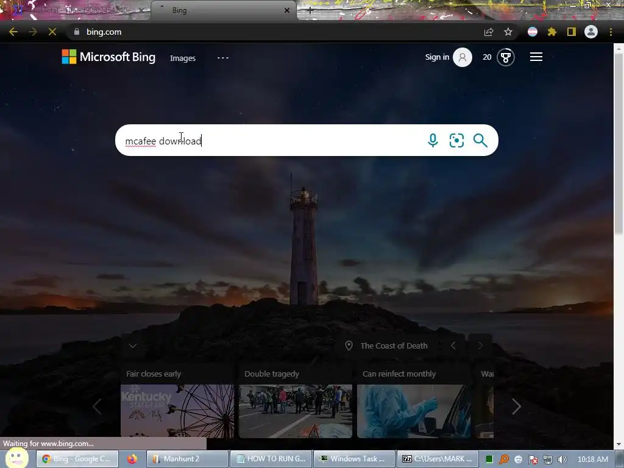Open Action Center flag tray icon
This screenshot has height=468, width=624.
(533, 459)
